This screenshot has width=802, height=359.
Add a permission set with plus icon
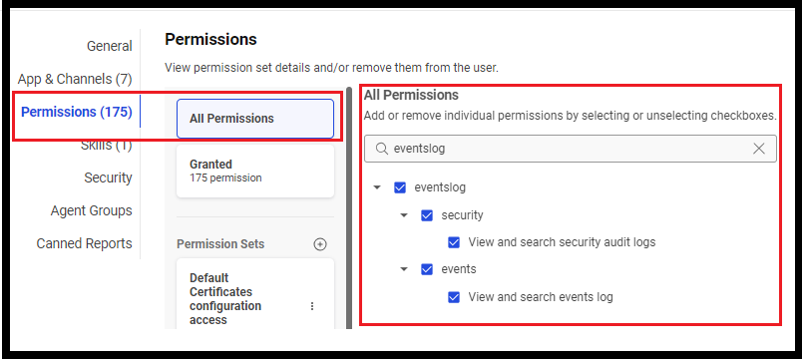(319, 244)
